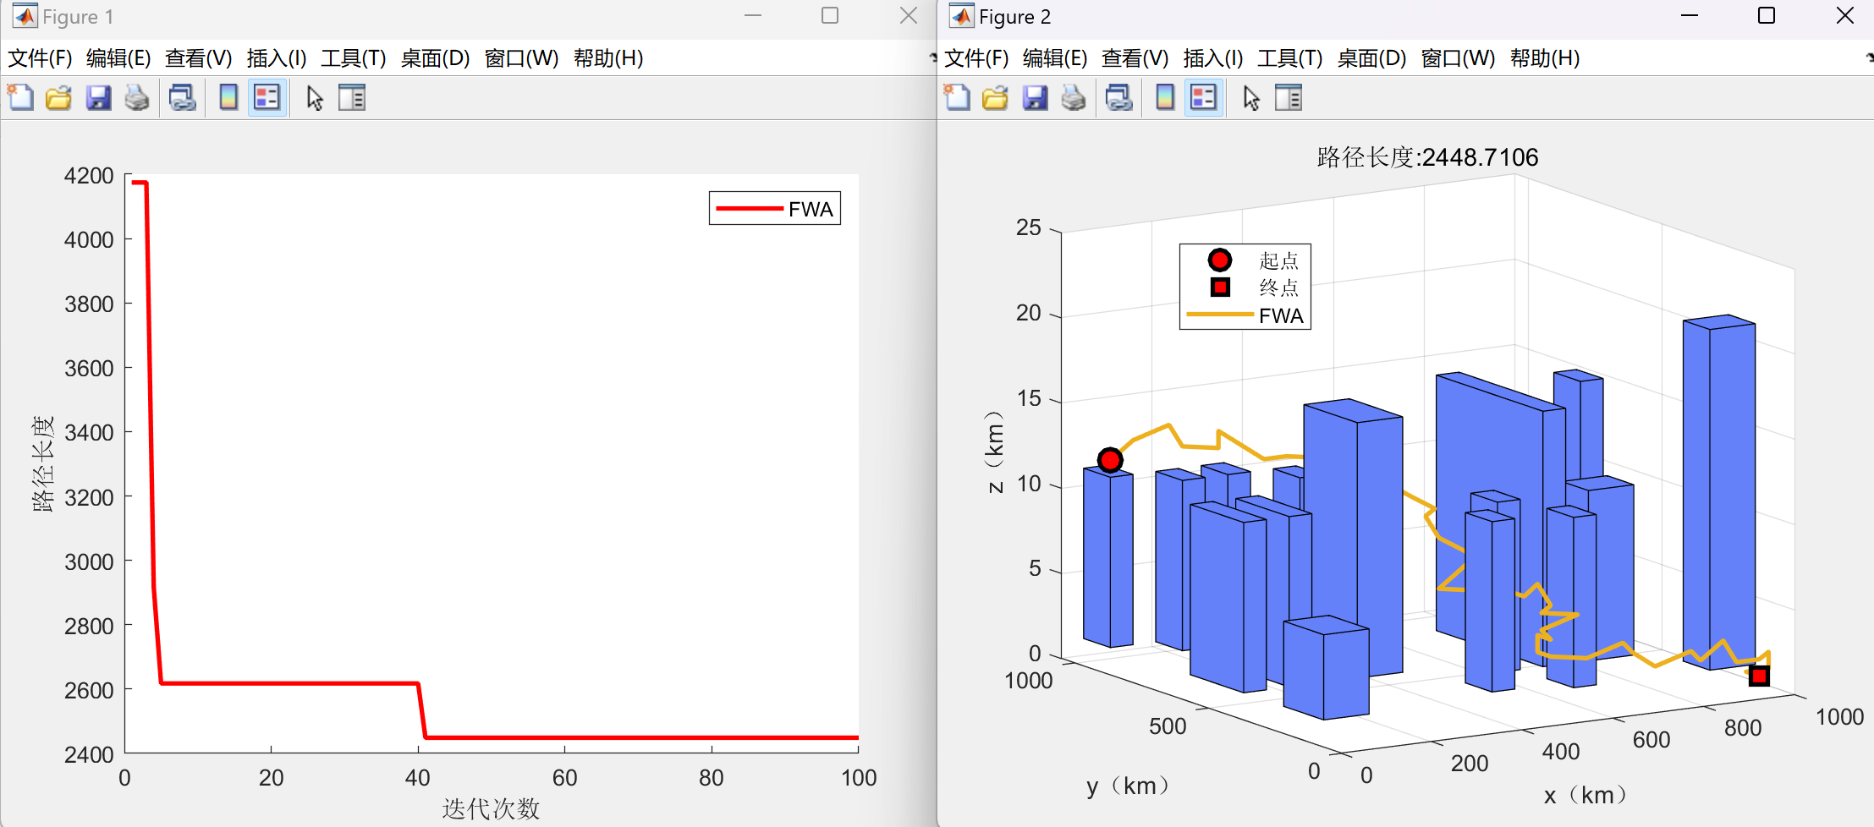The width and height of the screenshot is (1874, 827).
Task: Click dock arrow at Figure 2 menu bar end
Action: click(1868, 58)
